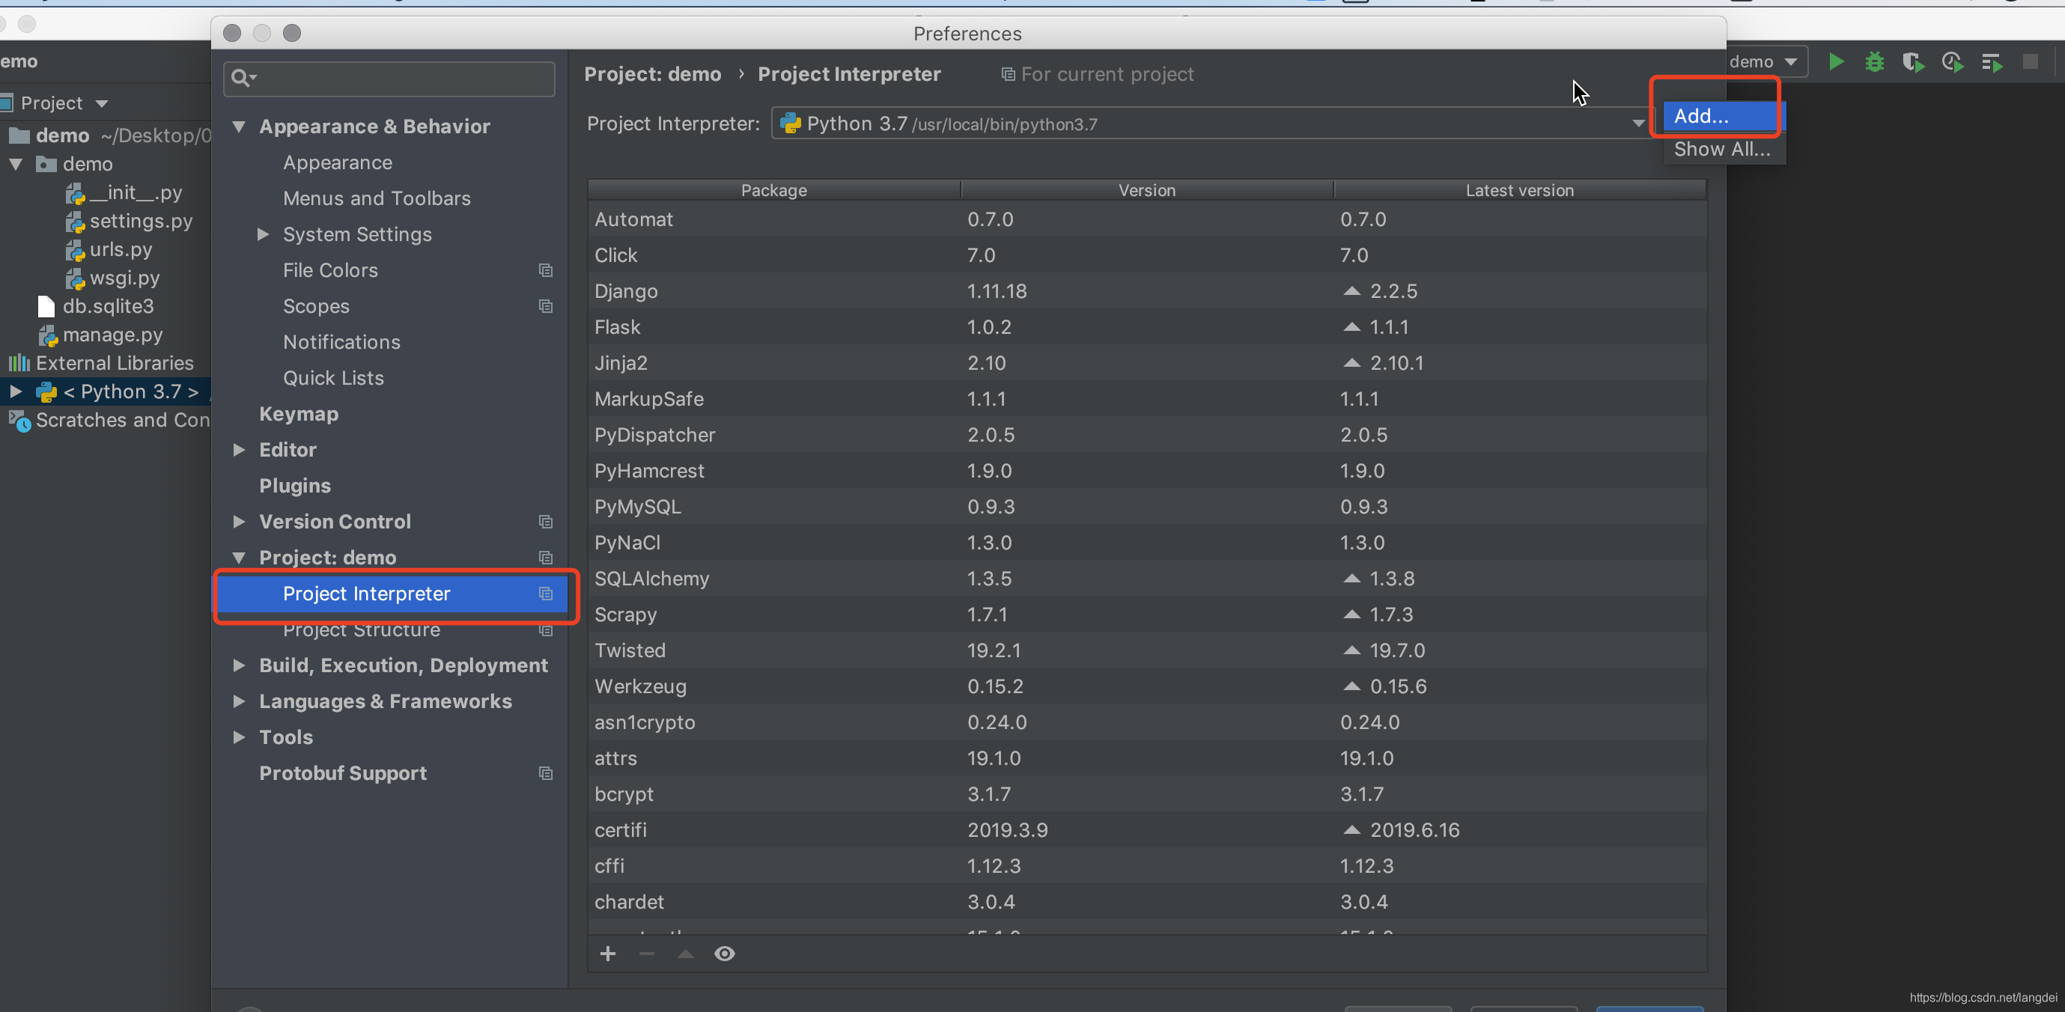The image size is (2065, 1012).
Task: Sort by the Package column header
Action: pyautogui.click(x=773, y=191)
